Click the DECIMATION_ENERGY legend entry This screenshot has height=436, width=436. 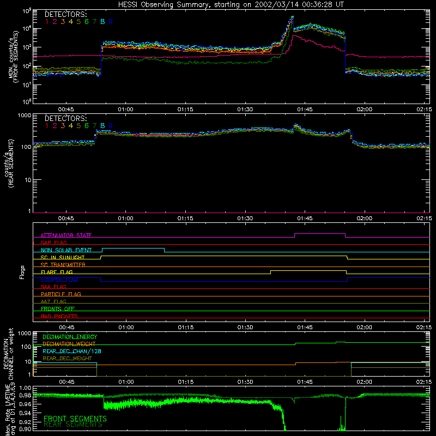[x=70, y=337]
